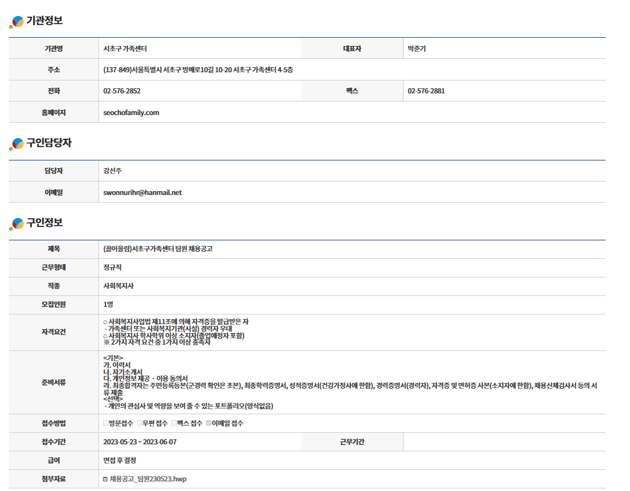This screenshot has width=630, height=491.
Task: Click the seochofamily.com homepage address
Action: 131,113
